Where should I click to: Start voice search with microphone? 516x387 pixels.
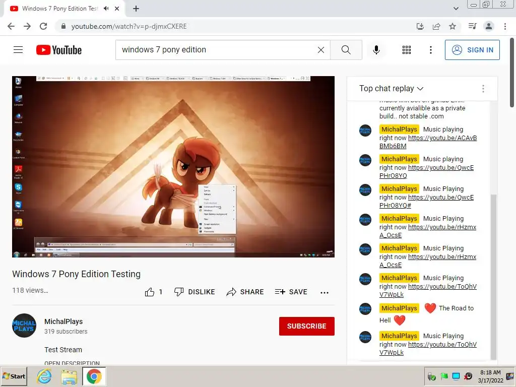(376, 50)
